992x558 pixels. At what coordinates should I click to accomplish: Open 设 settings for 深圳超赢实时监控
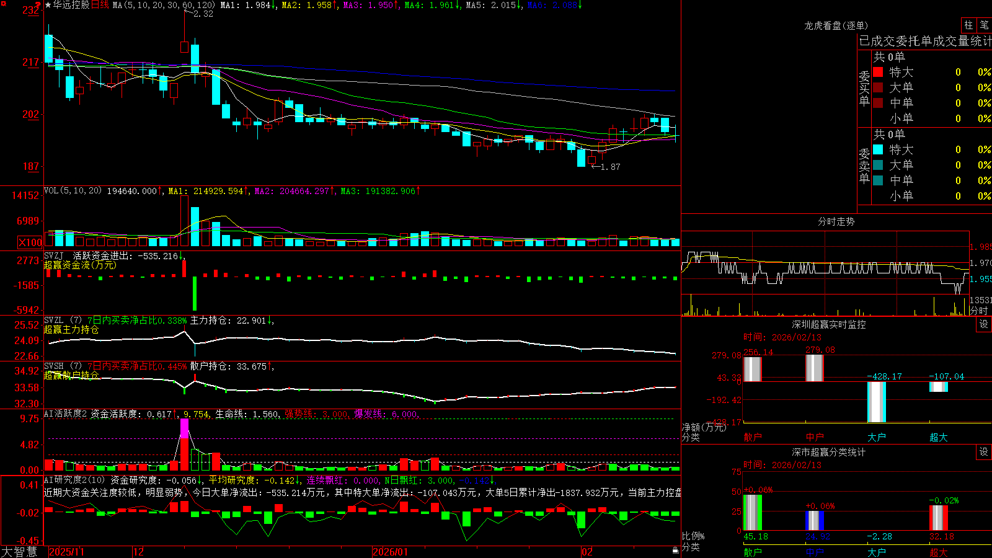point(984,324)
